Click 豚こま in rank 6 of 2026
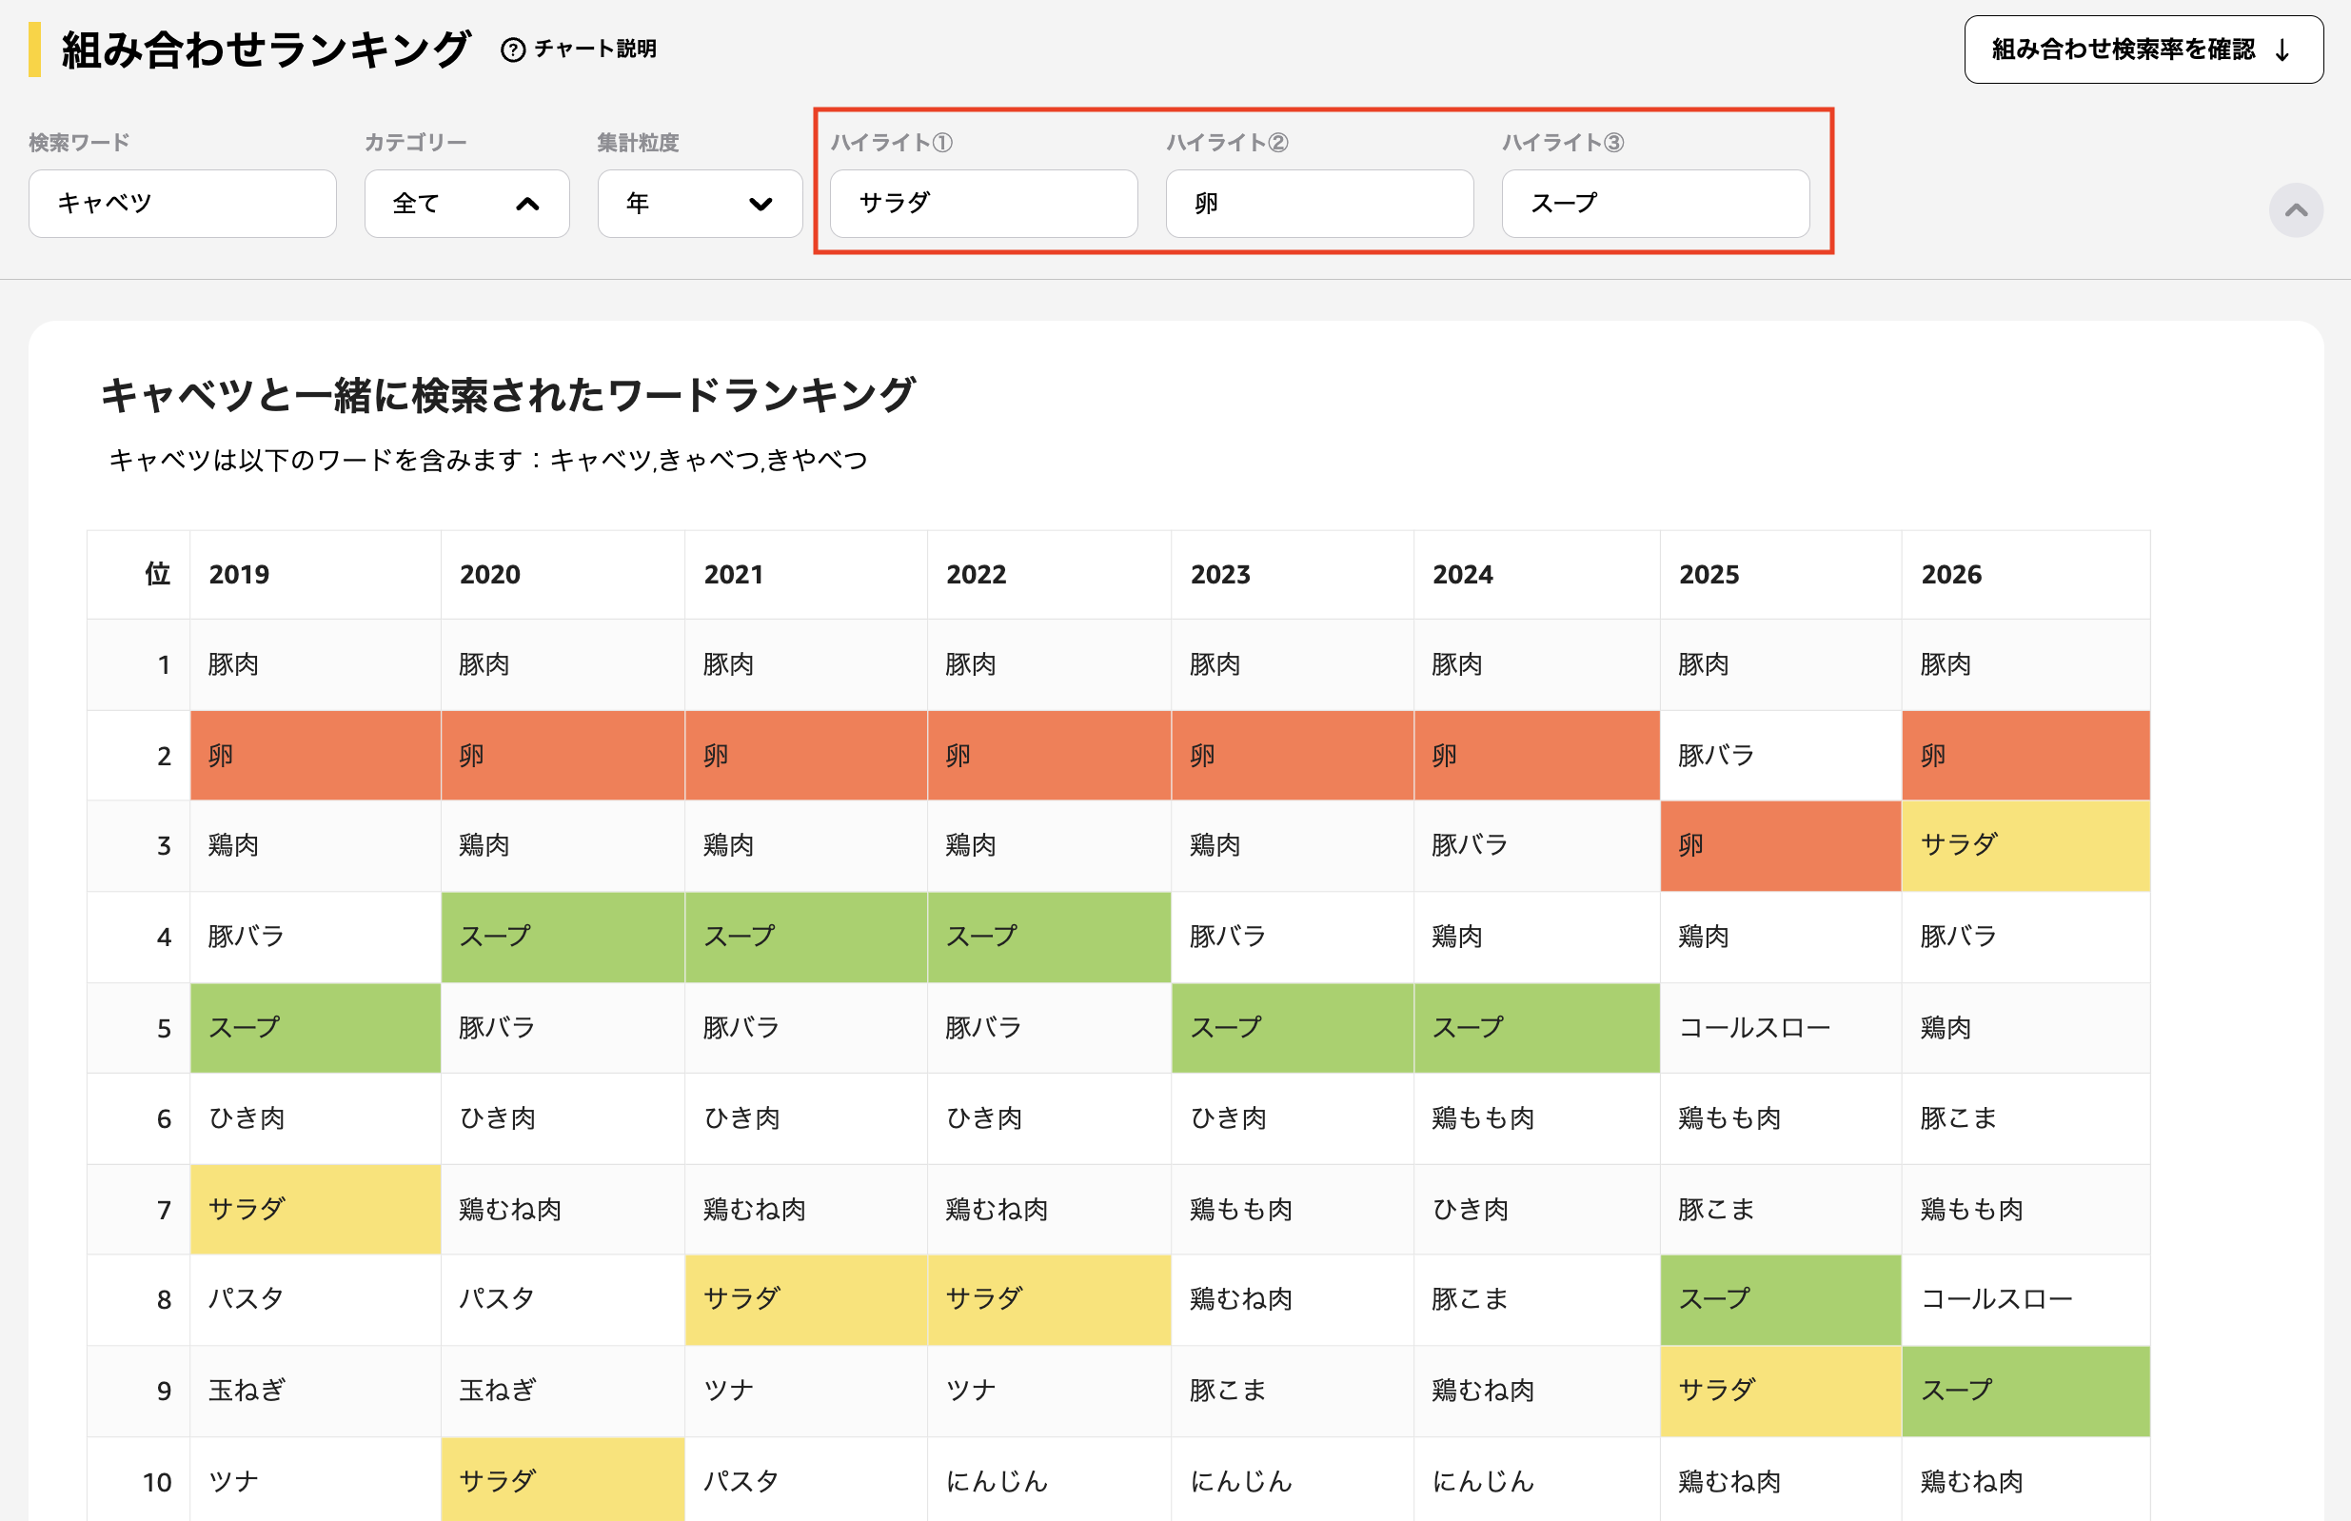This screenshot has height=1521, width=2351. coord(1958,1118)
